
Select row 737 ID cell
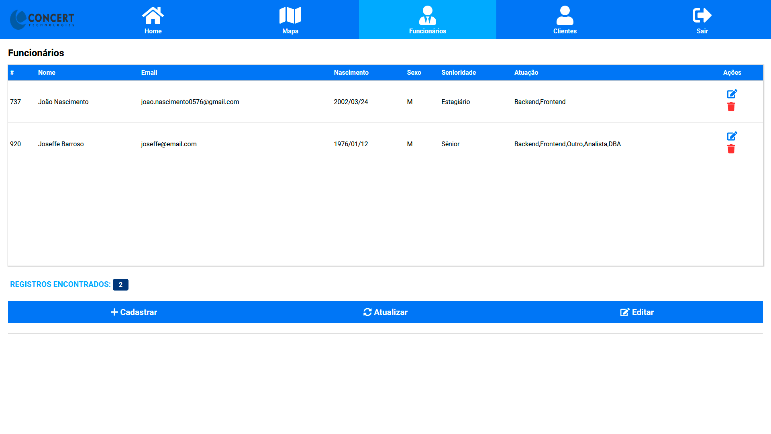click(15, 102)
